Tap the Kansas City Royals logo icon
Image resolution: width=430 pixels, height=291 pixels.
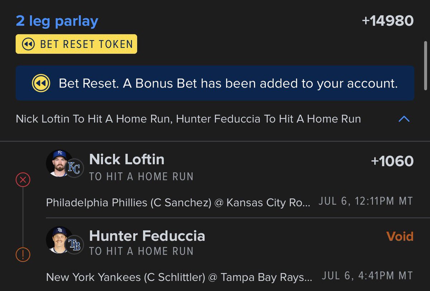coord(74,168)
